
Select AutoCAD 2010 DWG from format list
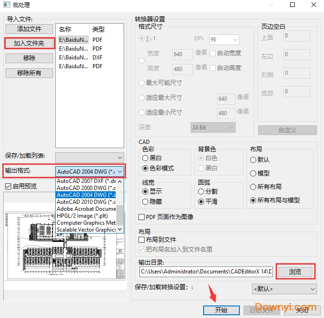click(x=86, y=202)
